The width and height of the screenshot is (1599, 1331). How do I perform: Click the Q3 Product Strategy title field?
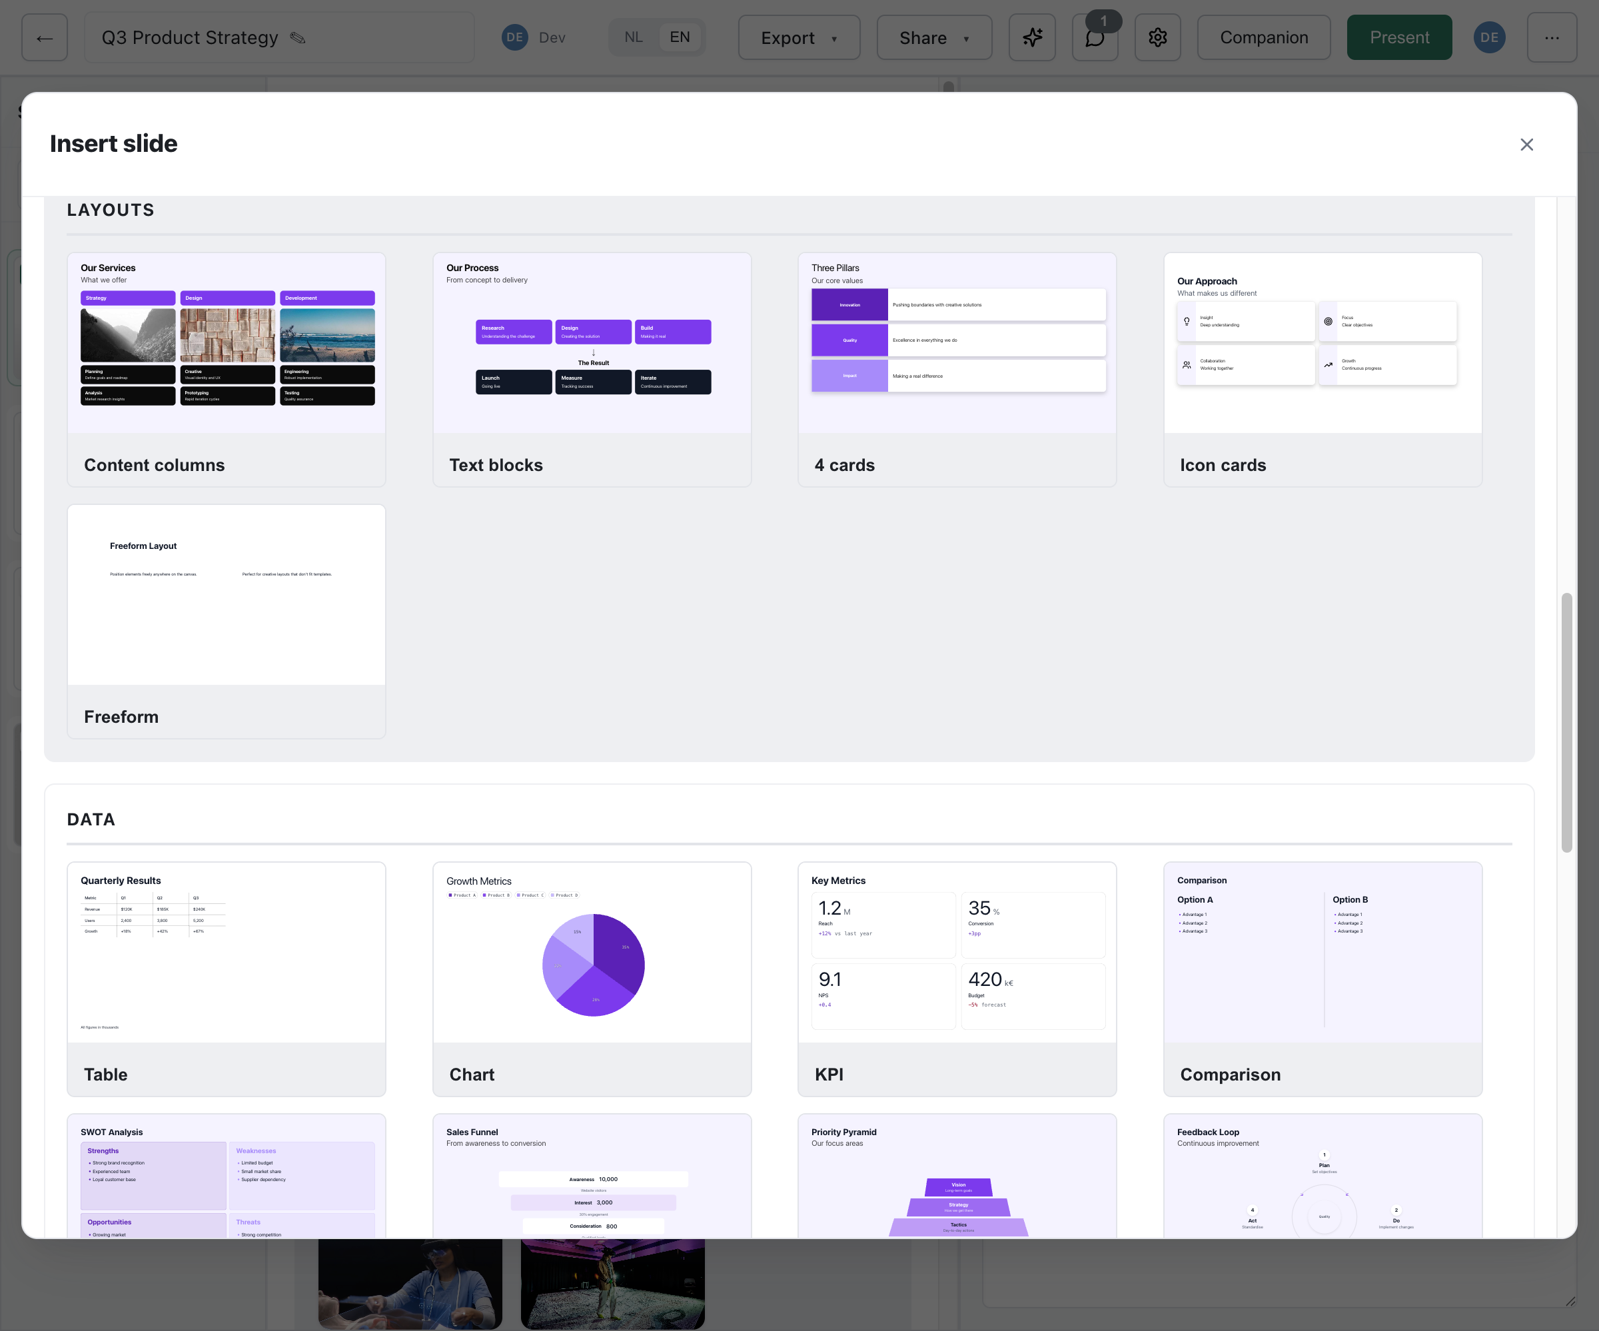click(278, 37)
